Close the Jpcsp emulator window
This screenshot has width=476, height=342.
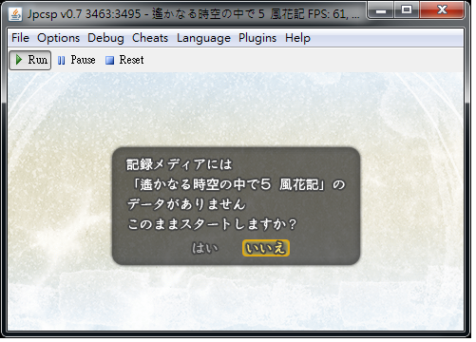point(442,10)
